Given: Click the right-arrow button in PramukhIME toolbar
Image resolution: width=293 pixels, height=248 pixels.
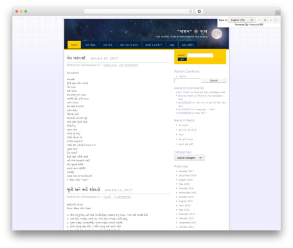Looking at the screenshot, I should click(x=277, y=20).
